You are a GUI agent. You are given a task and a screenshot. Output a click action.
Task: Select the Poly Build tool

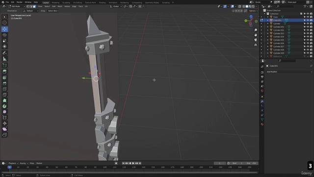coord(4,100)
